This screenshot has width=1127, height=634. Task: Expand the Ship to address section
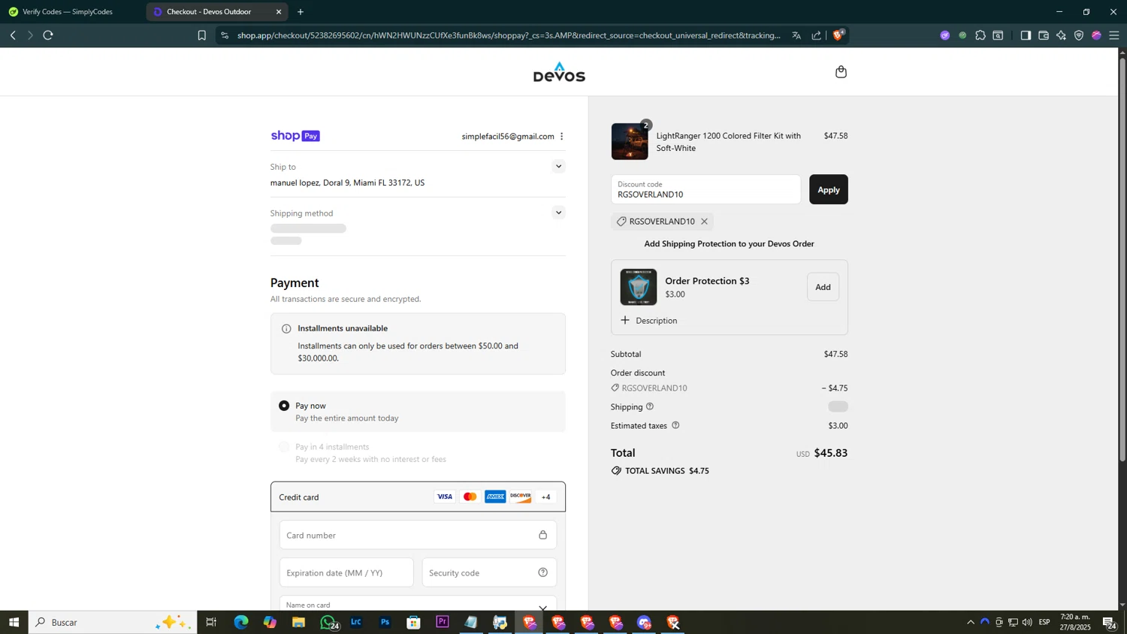558,166
